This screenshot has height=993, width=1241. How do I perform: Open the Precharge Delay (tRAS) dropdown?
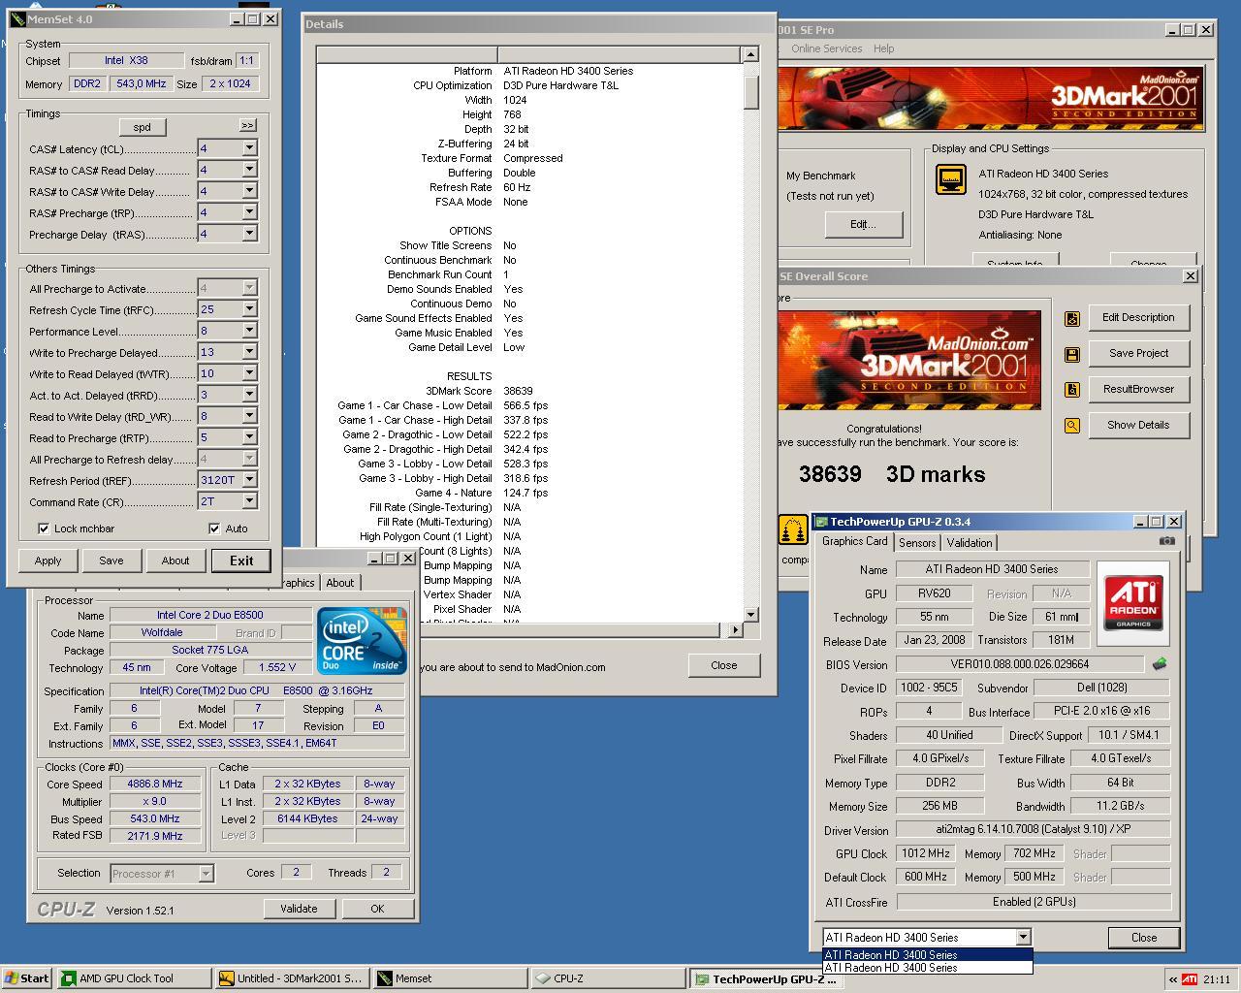pyautogui.click(x=249, y=234)
